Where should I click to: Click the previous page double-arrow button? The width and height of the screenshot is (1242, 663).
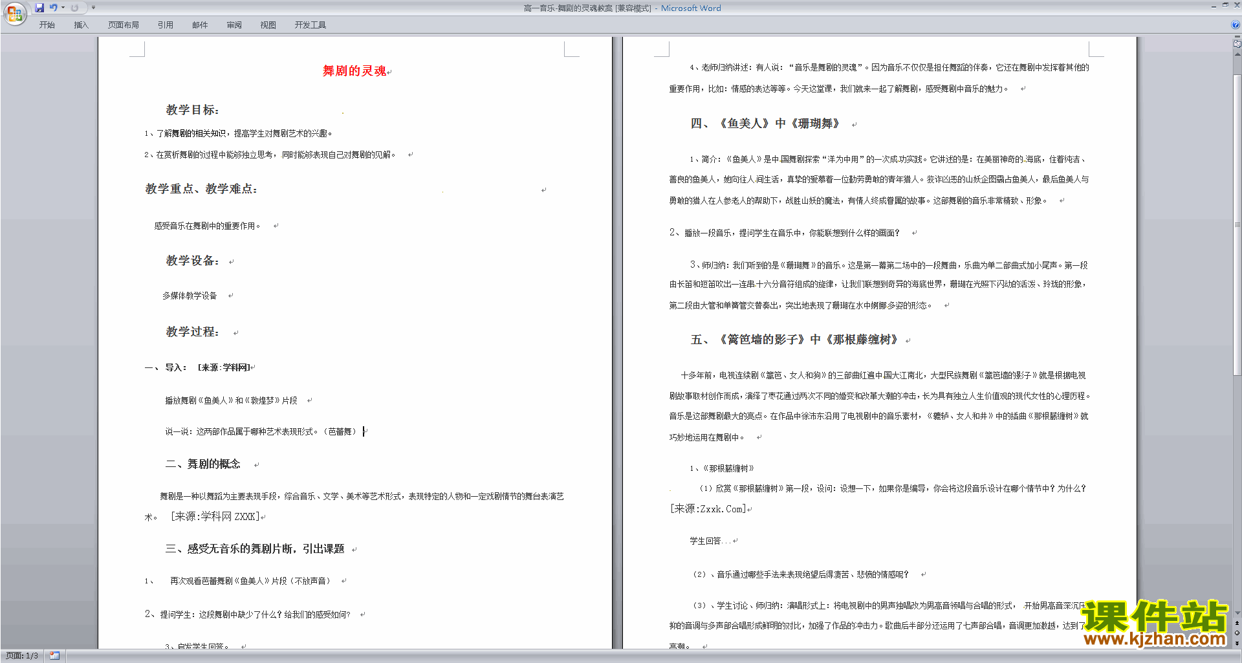1237,623
